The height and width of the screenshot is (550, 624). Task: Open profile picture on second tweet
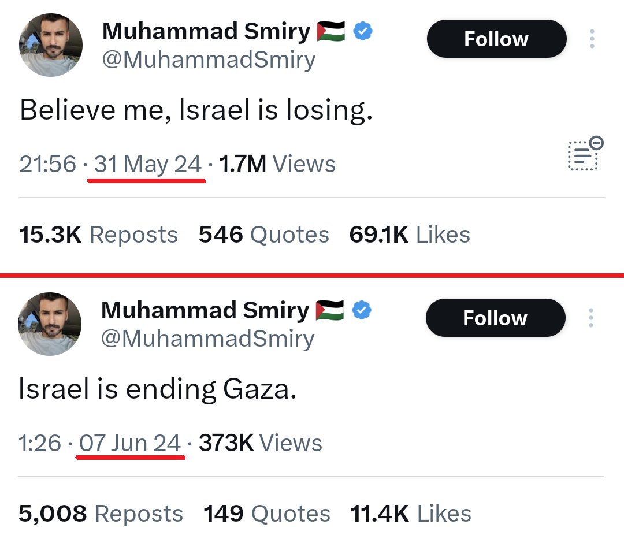point(50,324)
